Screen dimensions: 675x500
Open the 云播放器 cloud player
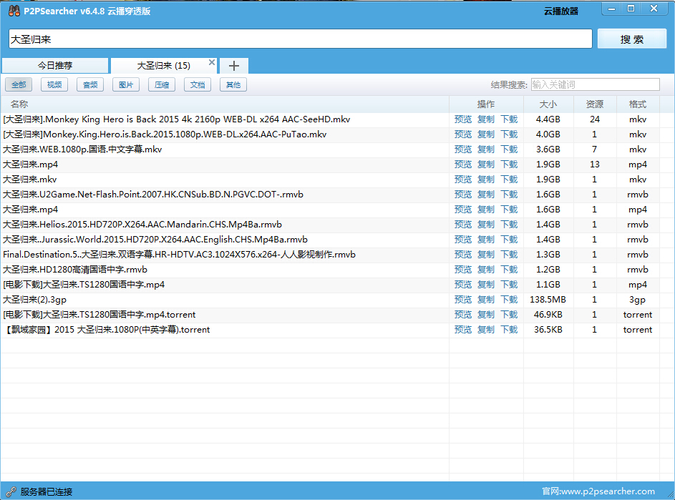(x=561, y=9)
